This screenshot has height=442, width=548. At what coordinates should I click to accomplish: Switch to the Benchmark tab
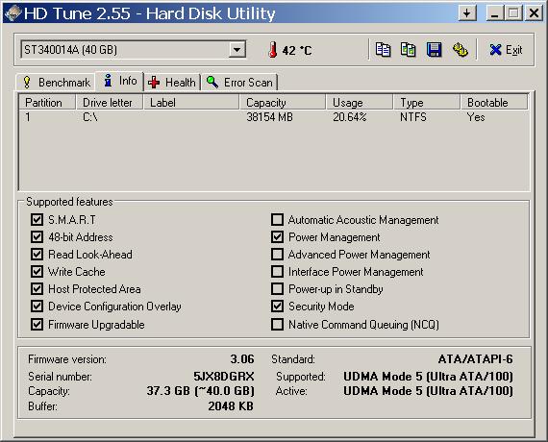pos(56,83)
